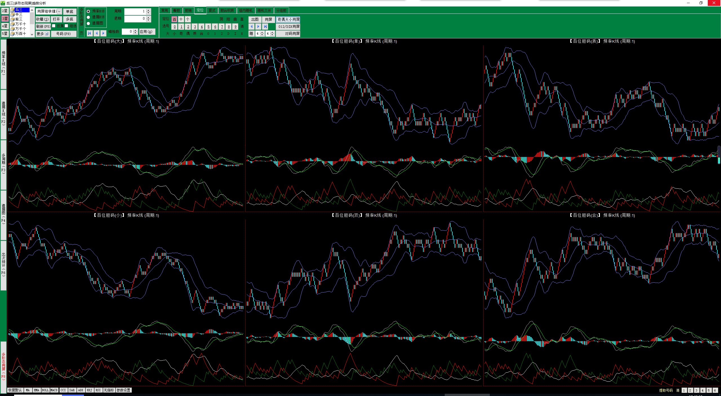Expand the 更多 dropdown button

47,34
